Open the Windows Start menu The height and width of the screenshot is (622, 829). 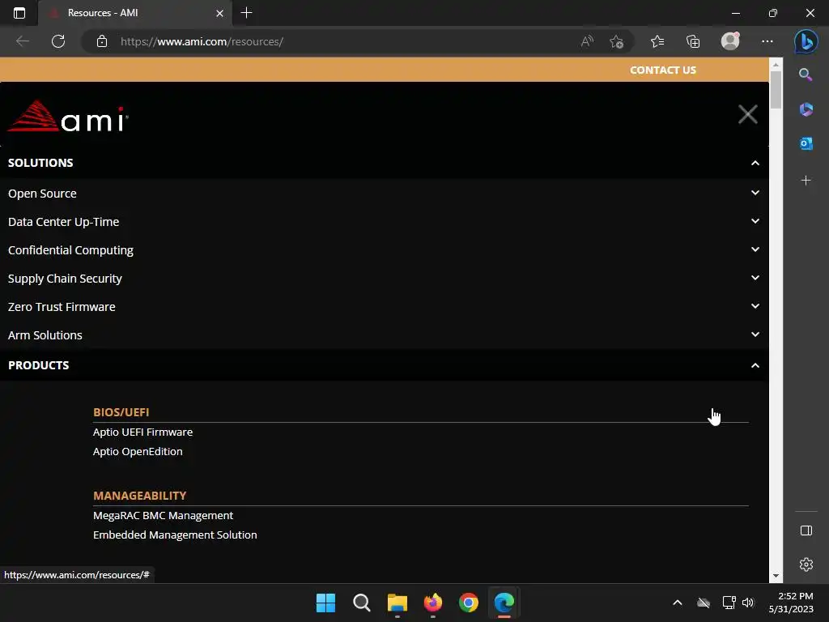click(325, 603)
